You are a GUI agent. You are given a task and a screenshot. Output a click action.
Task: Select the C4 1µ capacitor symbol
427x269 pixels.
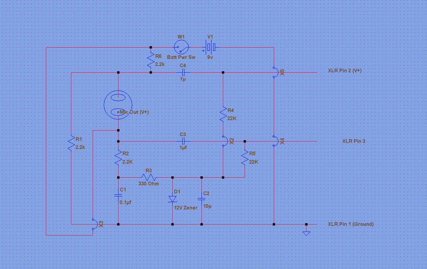(x=183, y=72)
